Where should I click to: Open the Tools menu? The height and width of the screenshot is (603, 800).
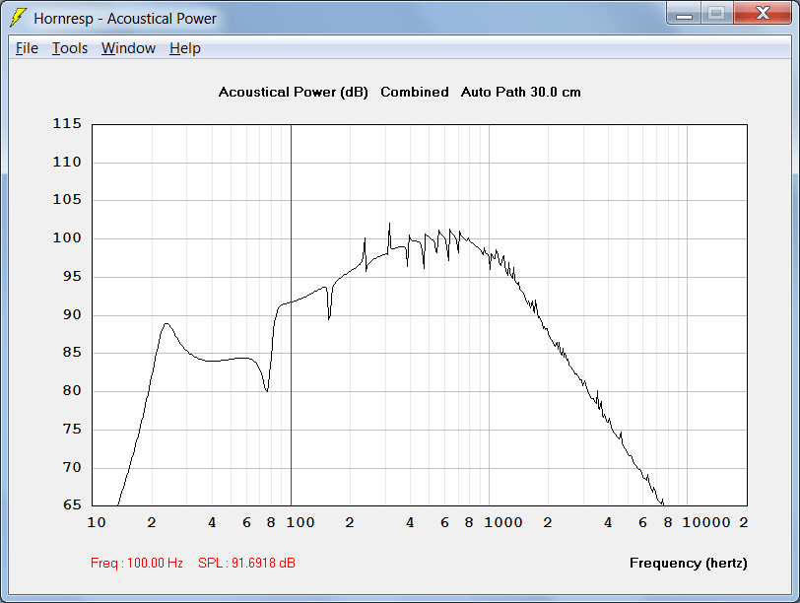tap(70, 48)
